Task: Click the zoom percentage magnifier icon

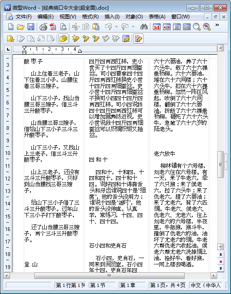Action: (207, 27)
